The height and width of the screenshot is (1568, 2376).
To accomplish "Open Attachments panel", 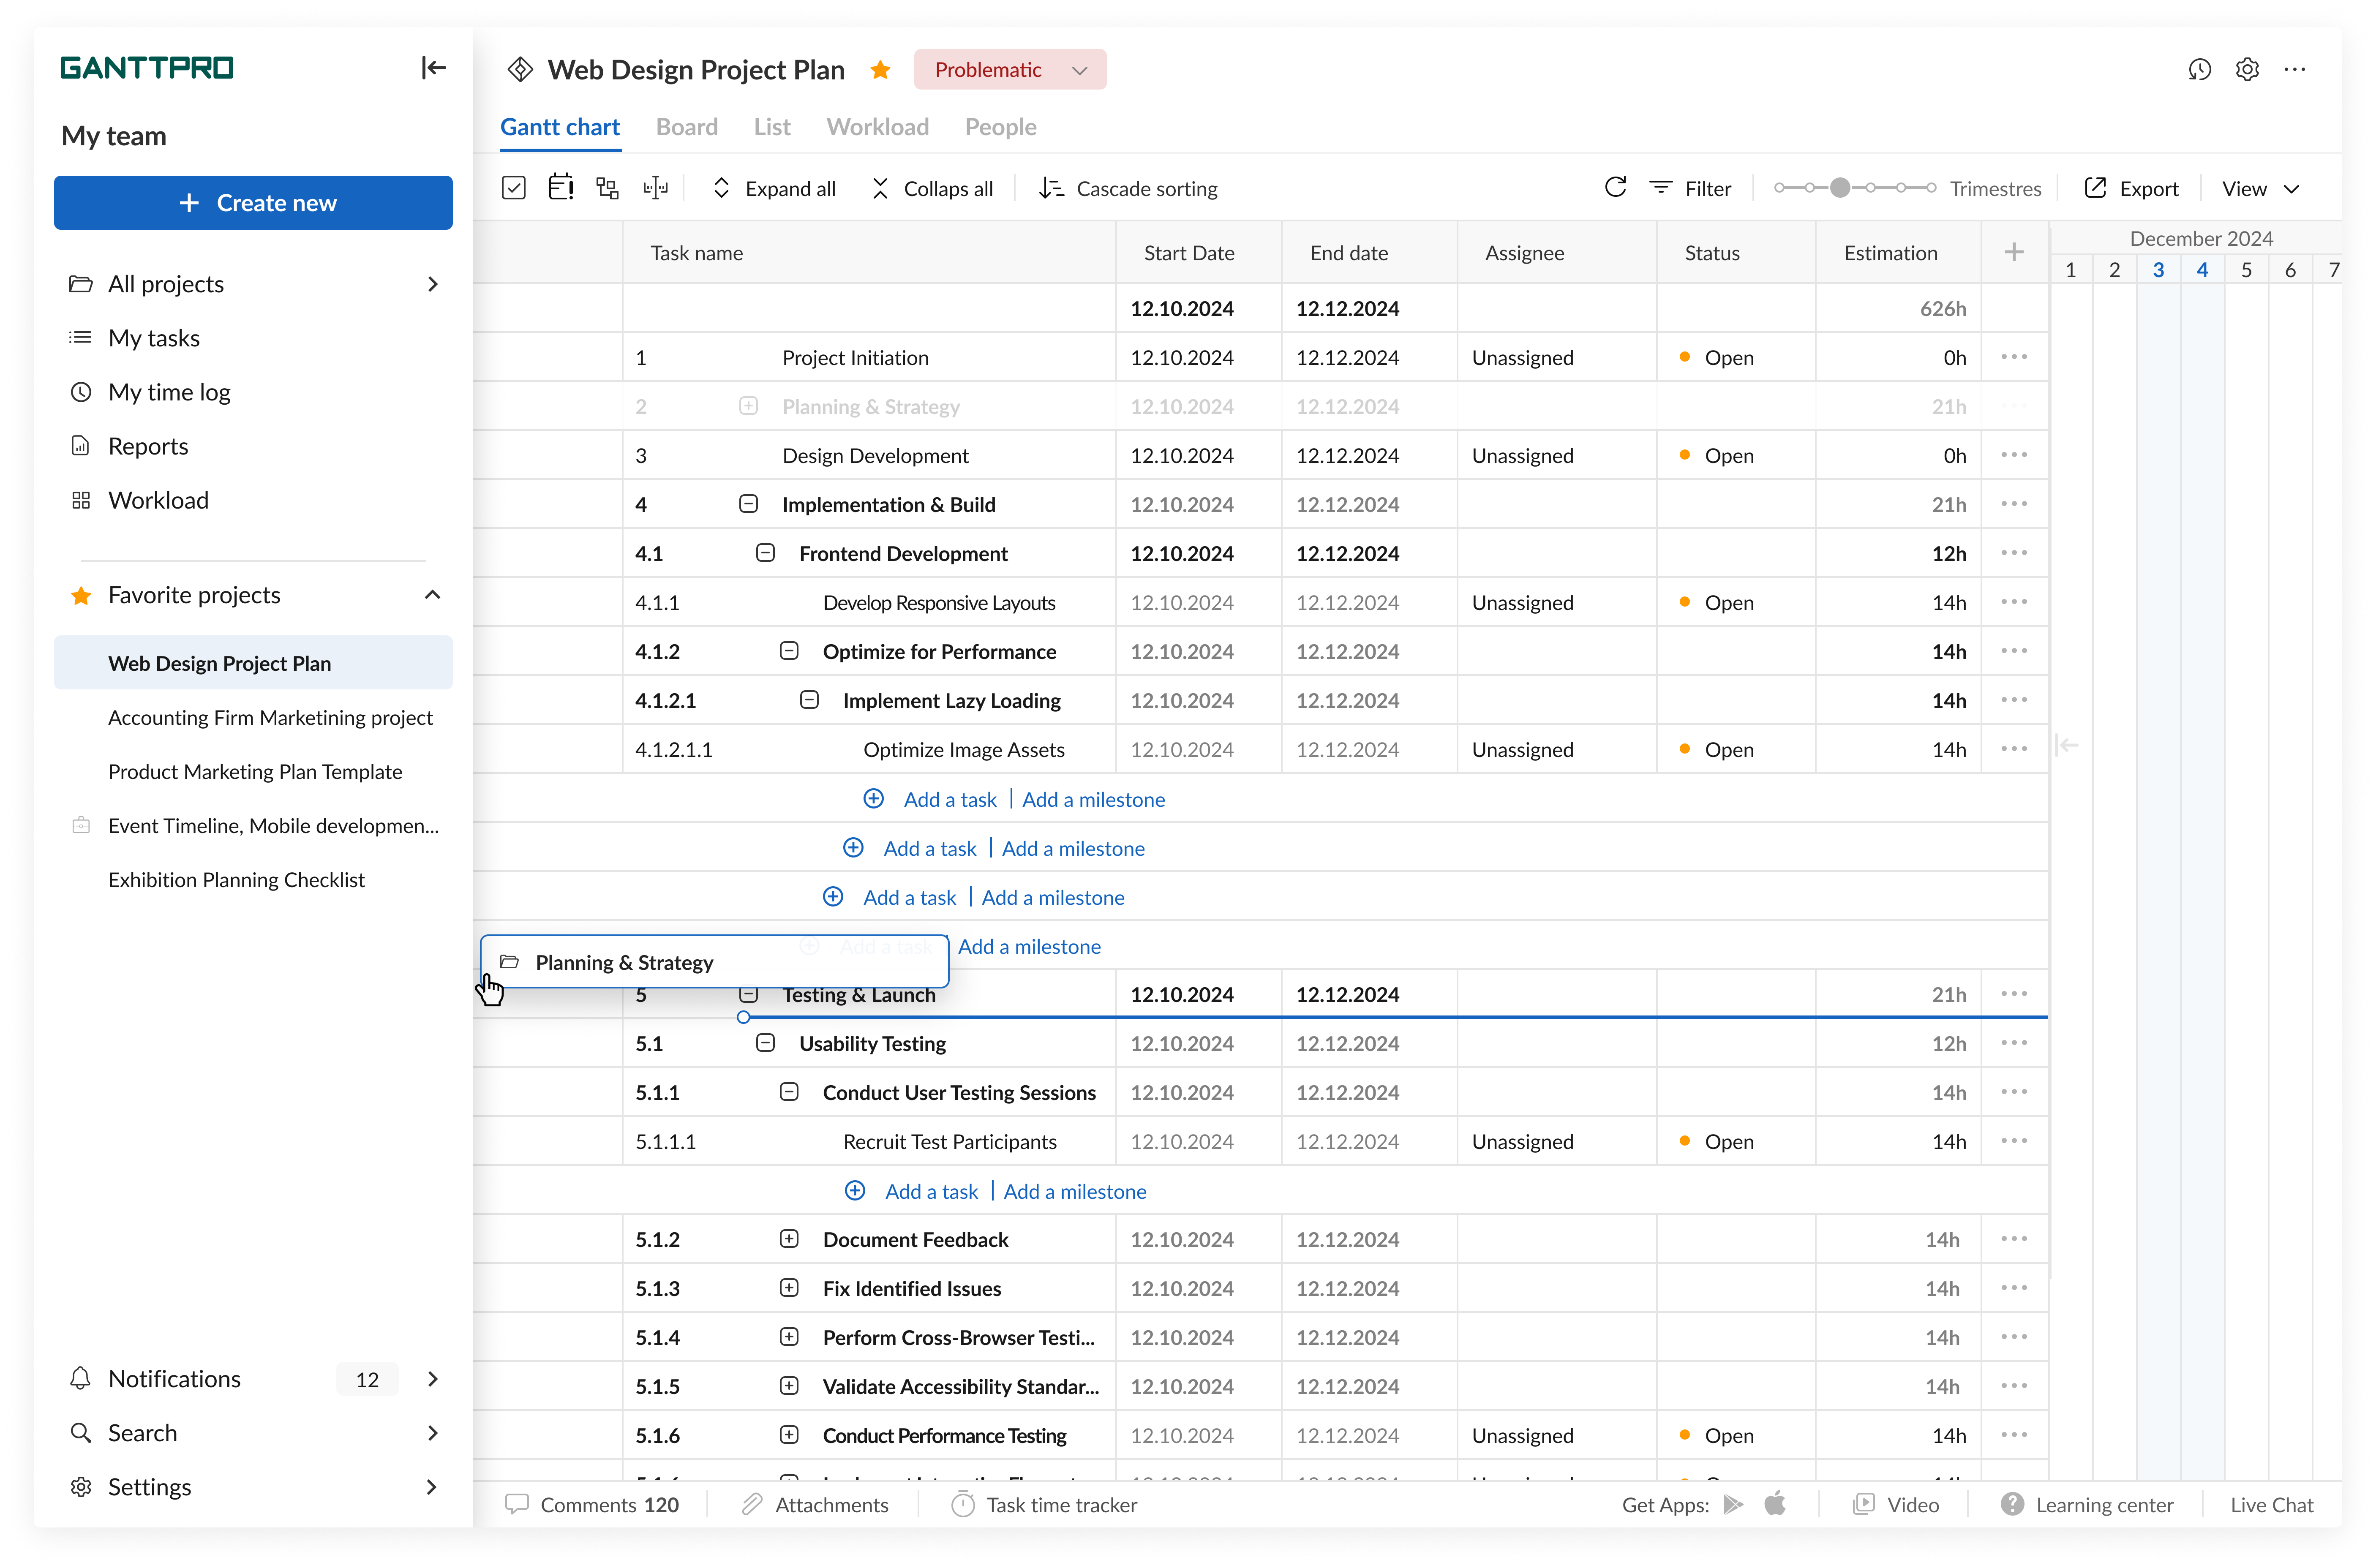I will (815, 1505).
